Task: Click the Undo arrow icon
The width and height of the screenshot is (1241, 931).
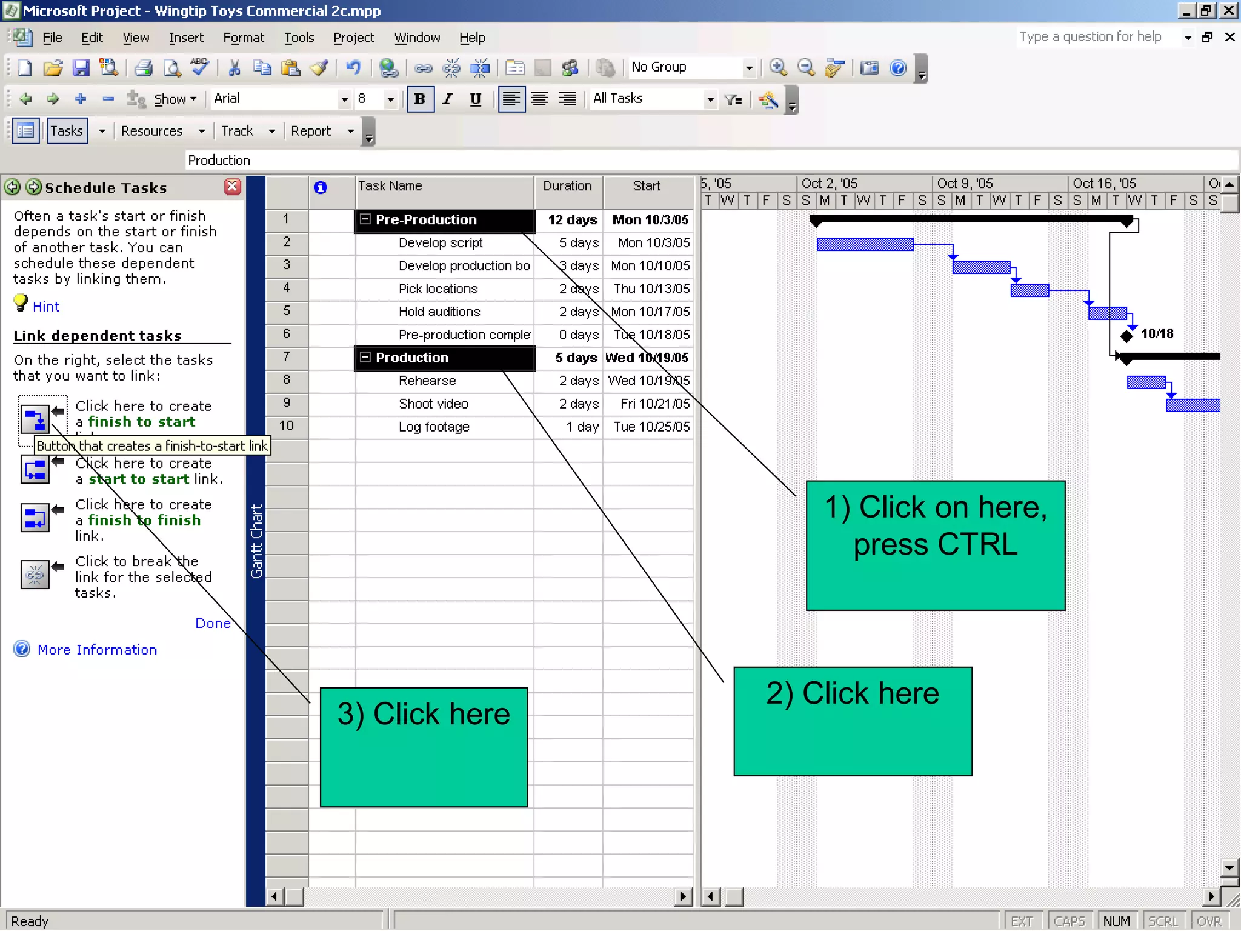Action: click(x=353, y=67)
